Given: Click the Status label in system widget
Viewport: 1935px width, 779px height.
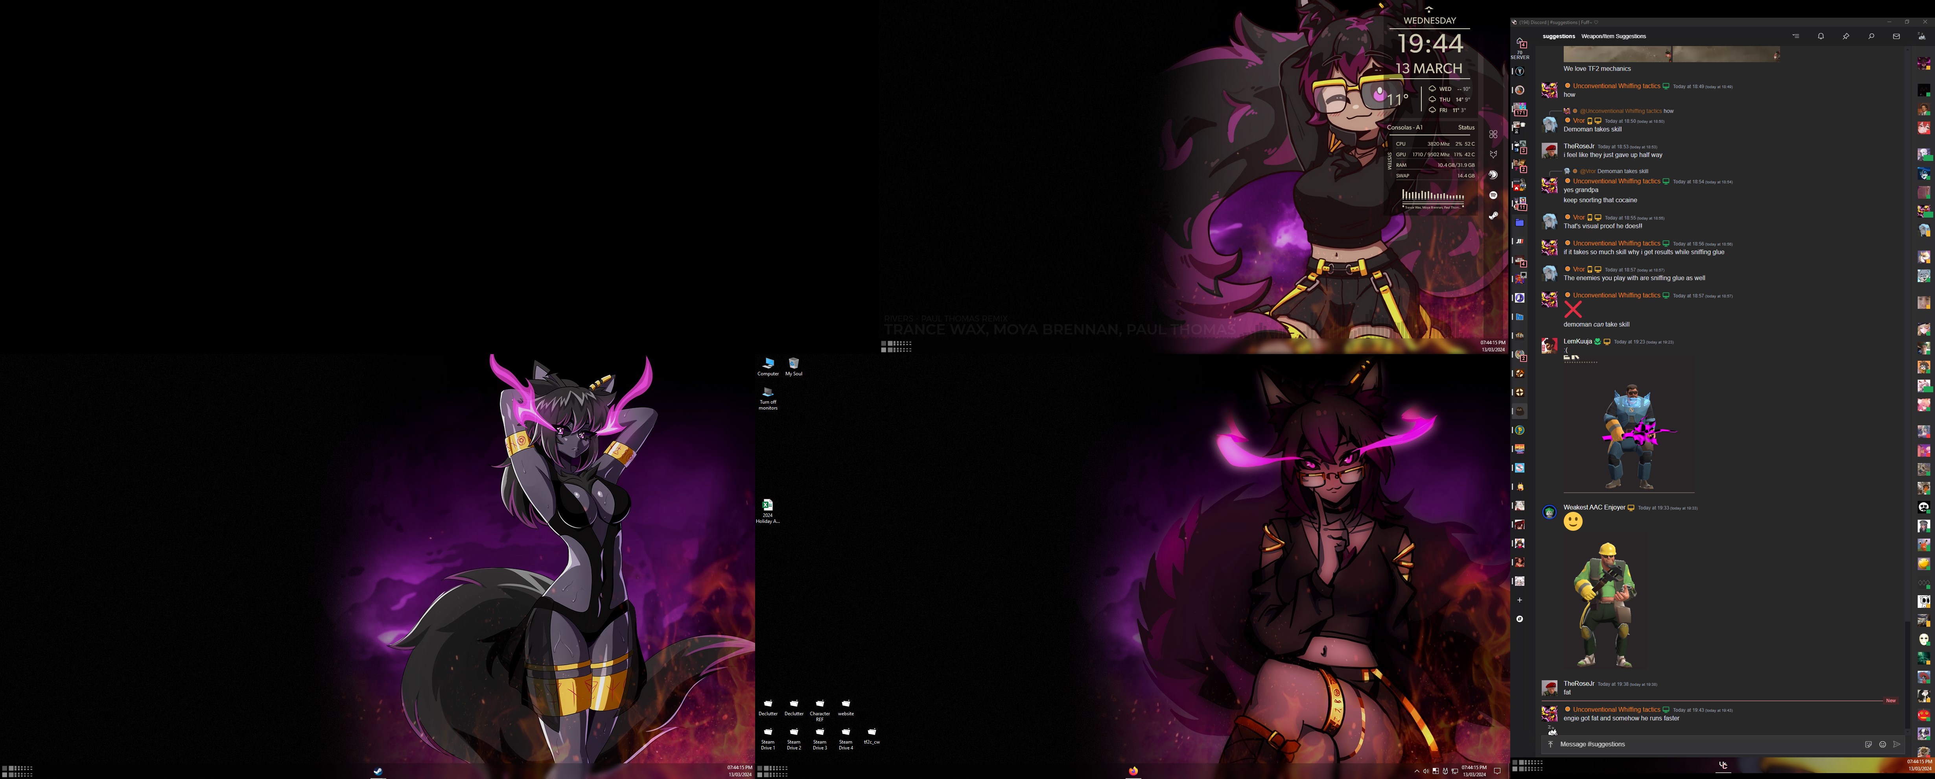Looking at the screenshot, I should tap(1466, 127).
